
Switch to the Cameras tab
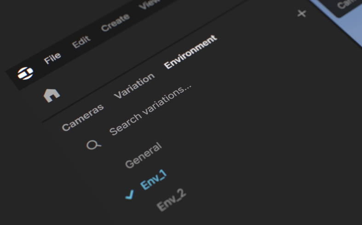(x=83, y=118)
